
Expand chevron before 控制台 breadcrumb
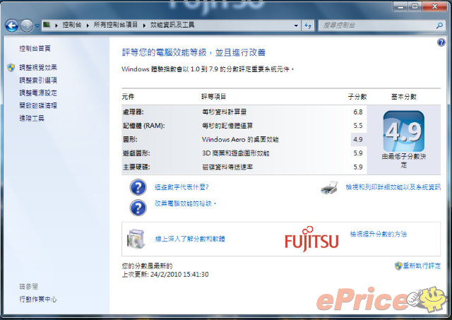point(56,25)
